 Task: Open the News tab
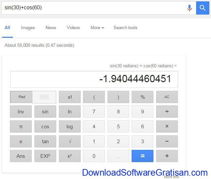pos(51,28)
